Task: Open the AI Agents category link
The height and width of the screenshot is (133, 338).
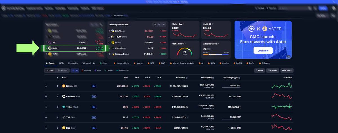Action: [264, 63]
